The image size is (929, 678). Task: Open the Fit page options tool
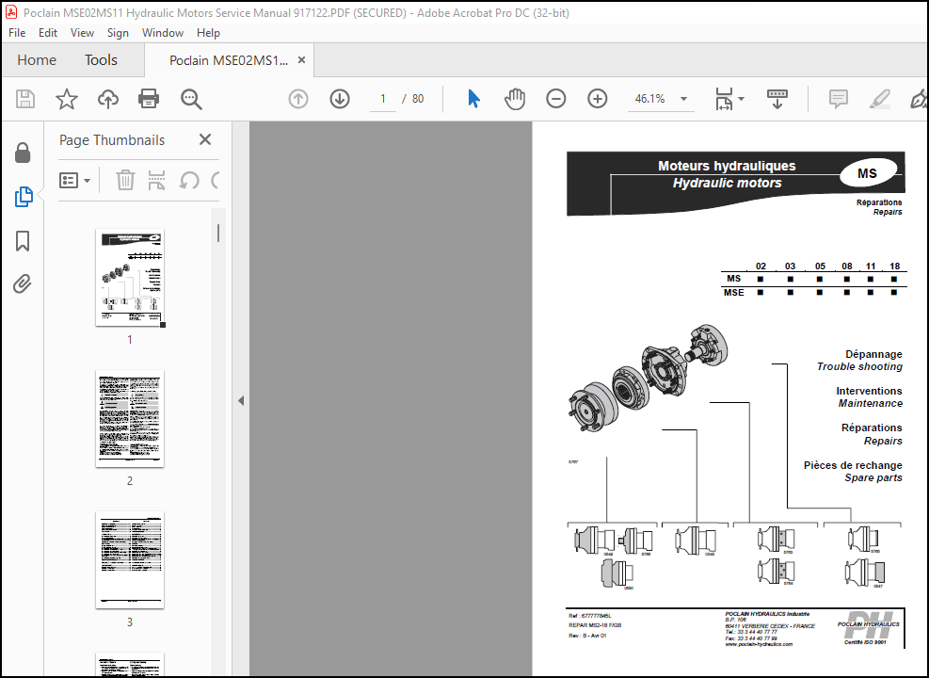(x=724, y=98)
